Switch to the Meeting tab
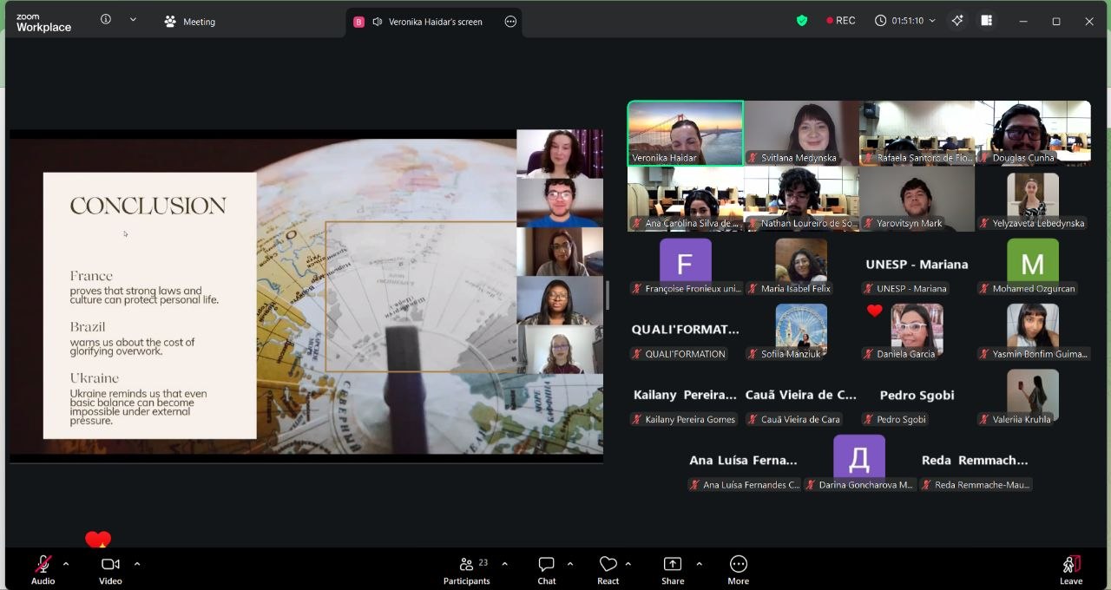The image size is (1111, 590). (190, 22)
